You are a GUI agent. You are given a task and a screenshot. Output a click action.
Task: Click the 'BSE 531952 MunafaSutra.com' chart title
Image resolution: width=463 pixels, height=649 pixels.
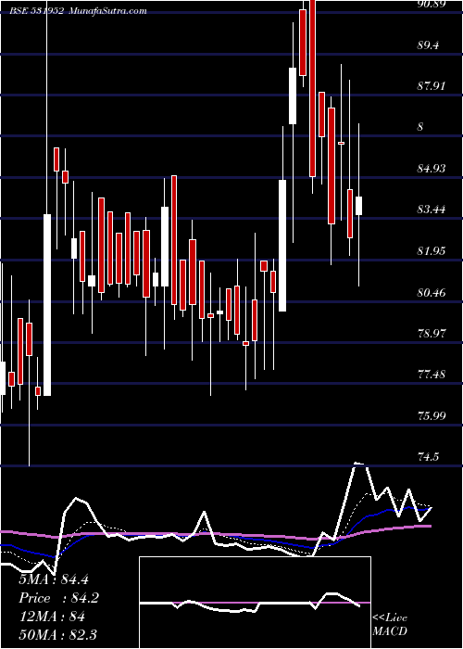pos(79,11)
